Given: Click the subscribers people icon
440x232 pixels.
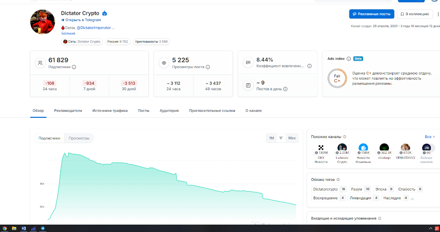Looking at the screenshot, I should (40, 63).
